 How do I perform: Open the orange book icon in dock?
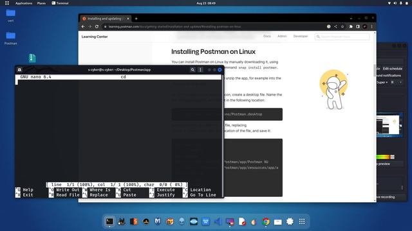pyautogui.click(x=134, y=221)
